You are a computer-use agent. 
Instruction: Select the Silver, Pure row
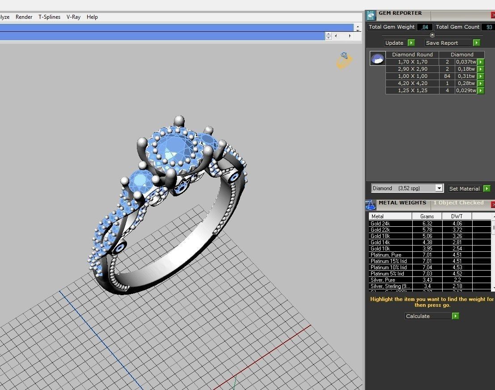pos(430,280)
